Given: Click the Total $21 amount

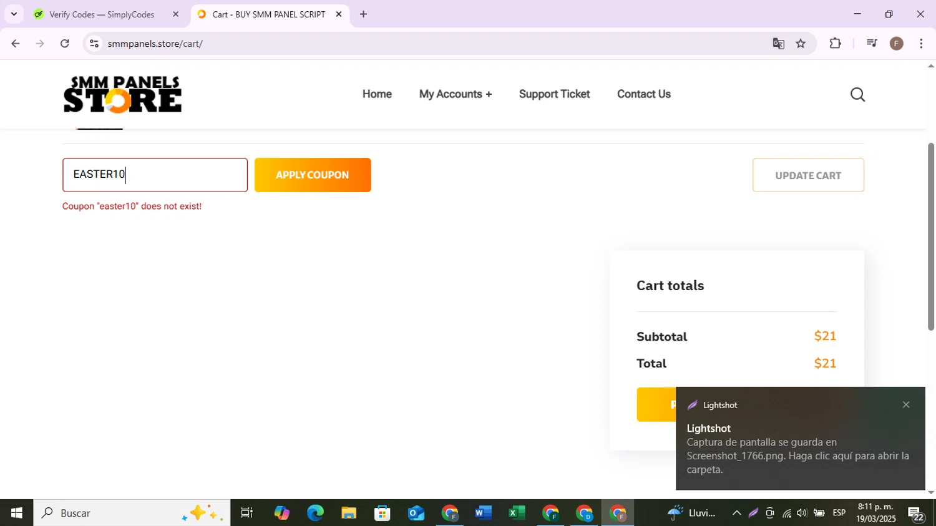Looking at the screenshot, I should (x=825, y=363).
